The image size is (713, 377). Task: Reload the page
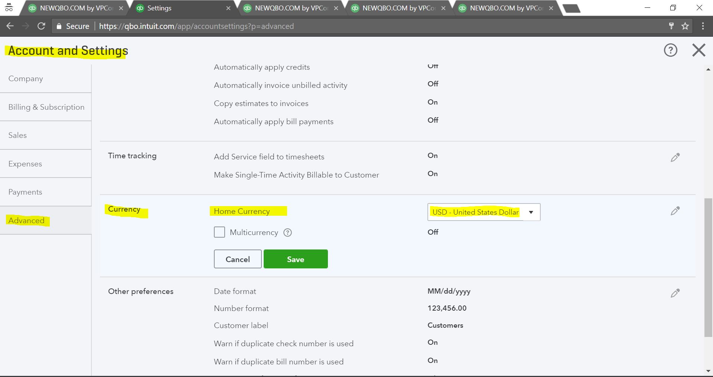click(x=41, y=26)
